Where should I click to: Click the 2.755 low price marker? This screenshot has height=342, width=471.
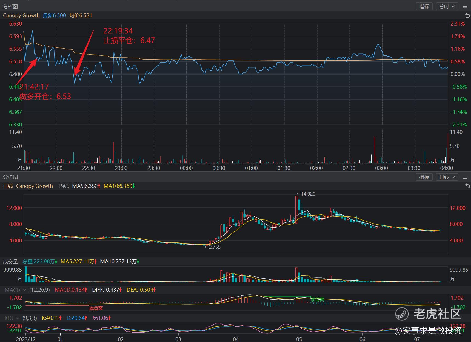point(213,247)
